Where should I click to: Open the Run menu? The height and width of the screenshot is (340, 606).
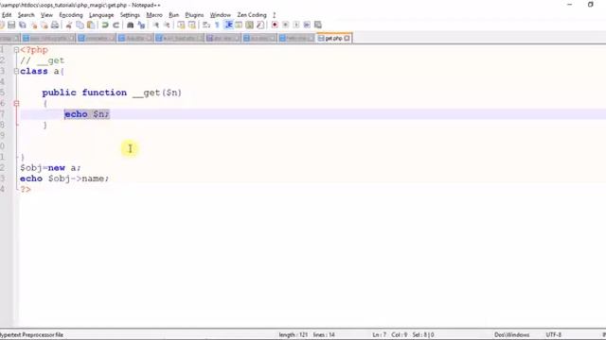pos(174,15)
